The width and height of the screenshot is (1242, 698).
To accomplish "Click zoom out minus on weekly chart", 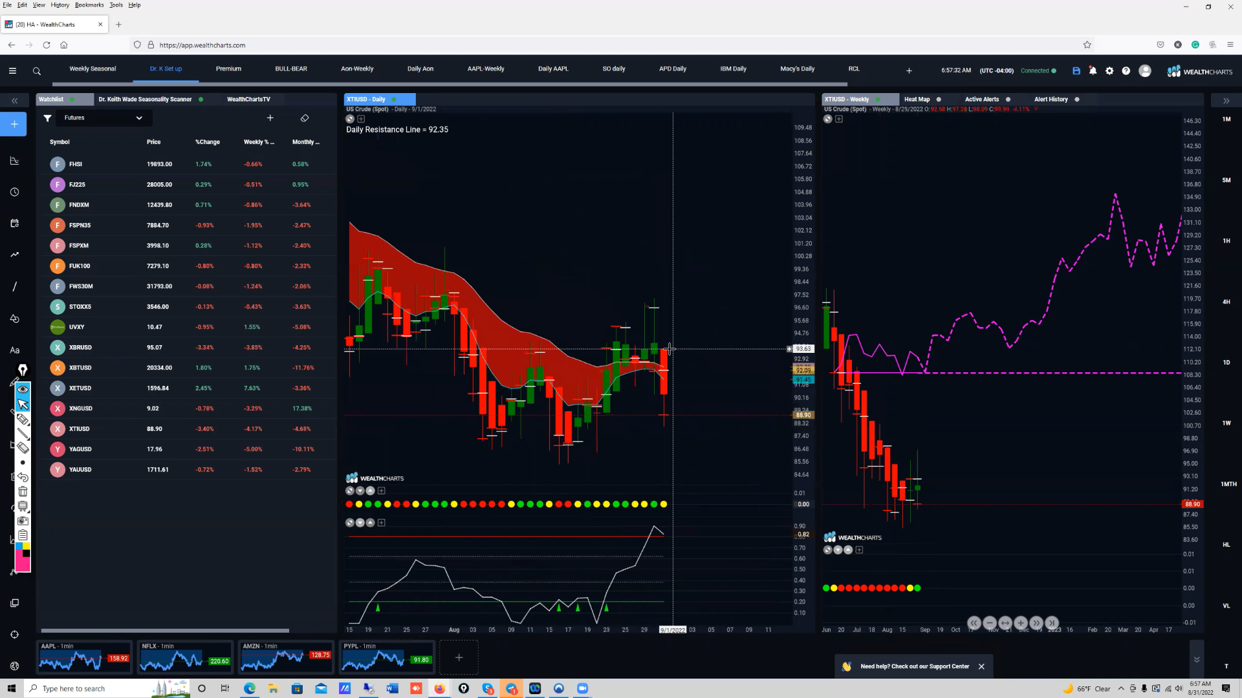I will coord(990,623).
